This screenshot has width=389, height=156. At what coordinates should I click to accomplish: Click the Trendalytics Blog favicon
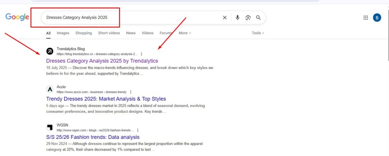(x=50, y=51)
